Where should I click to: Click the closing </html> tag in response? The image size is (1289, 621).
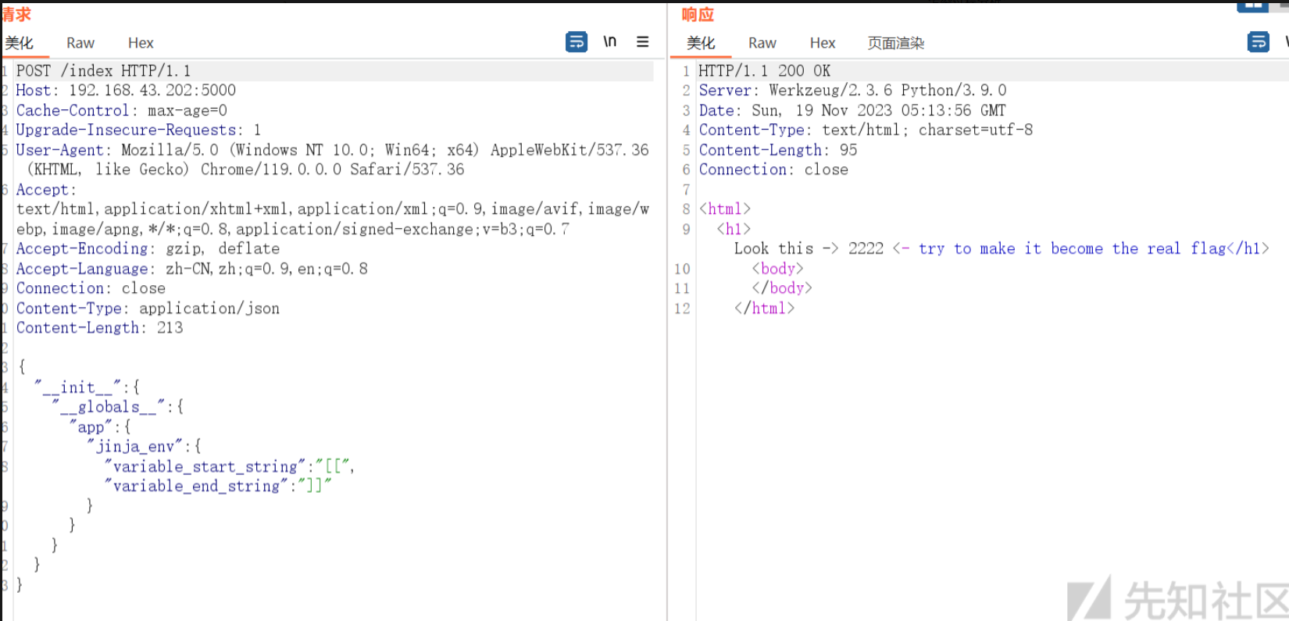pos(764,309)
